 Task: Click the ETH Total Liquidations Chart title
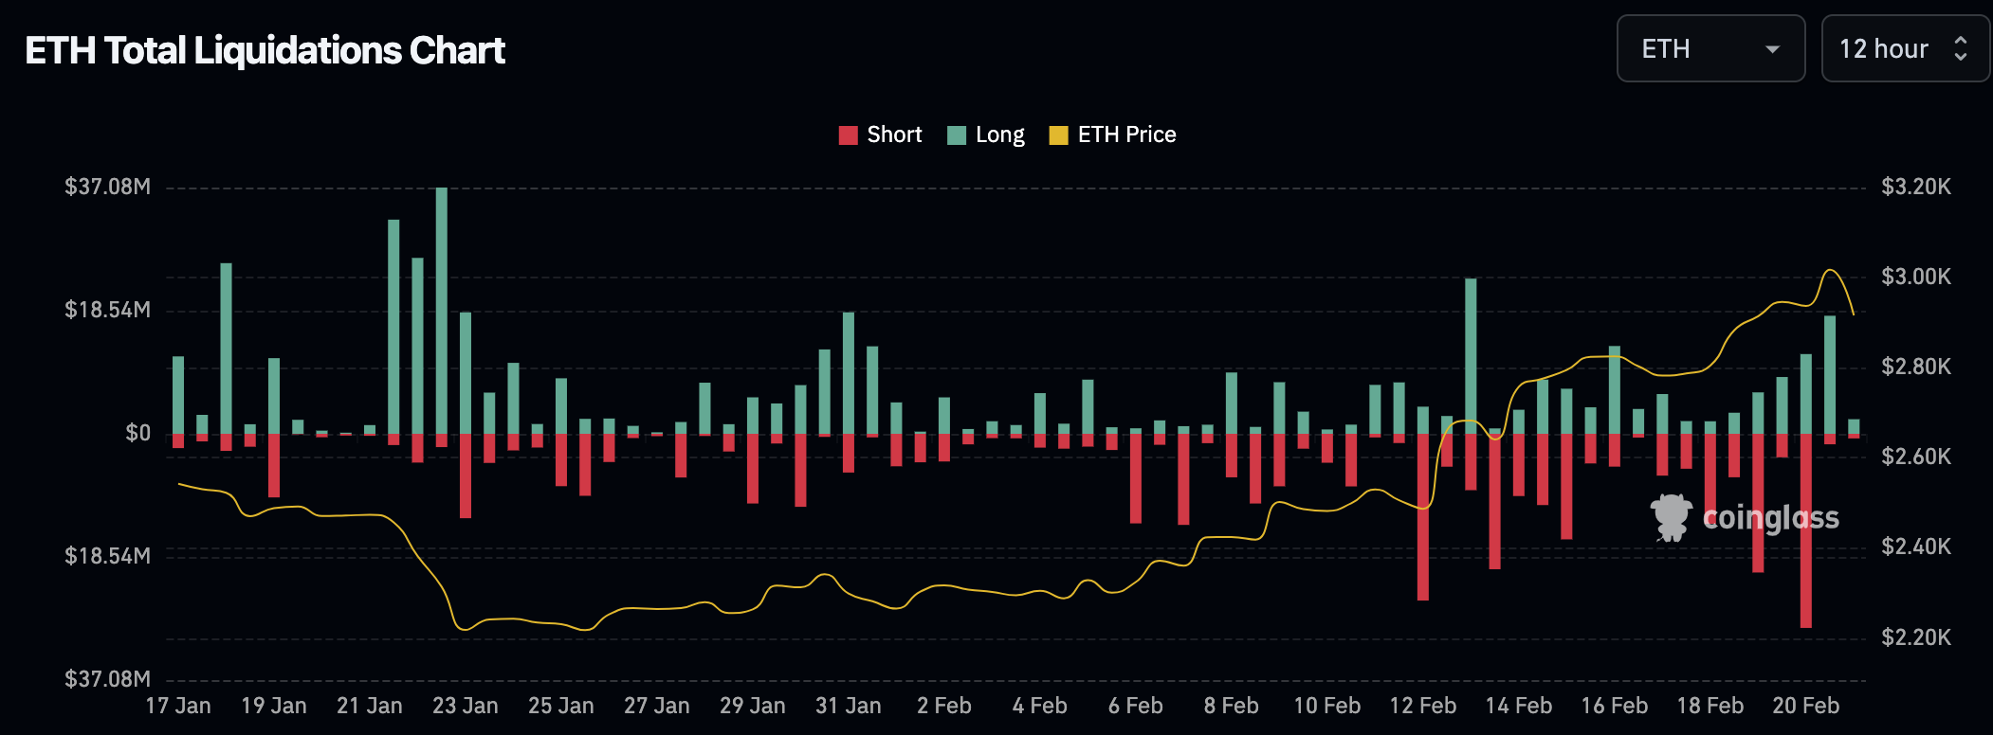point(265,50)
